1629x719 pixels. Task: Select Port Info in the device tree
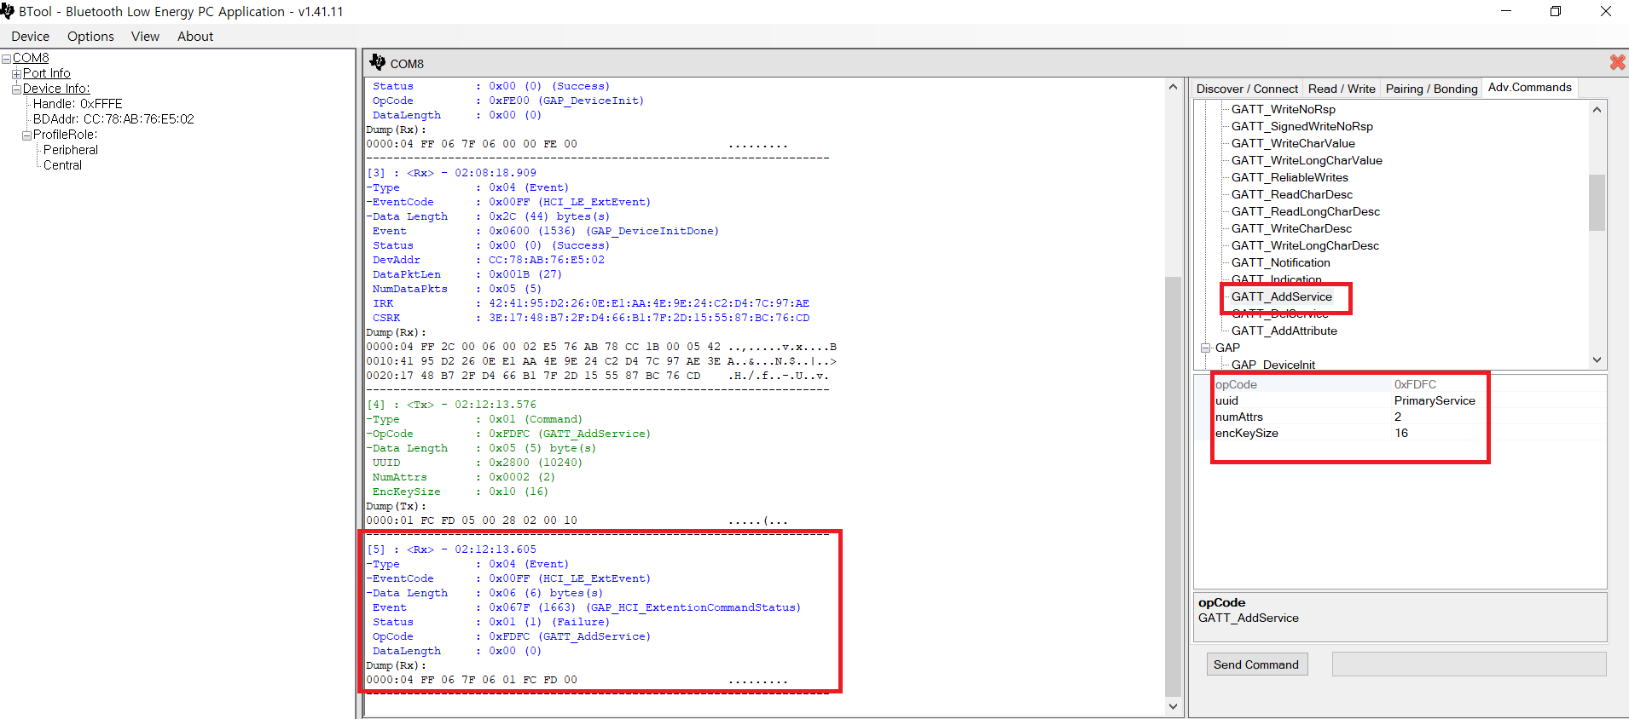[47, 73]
